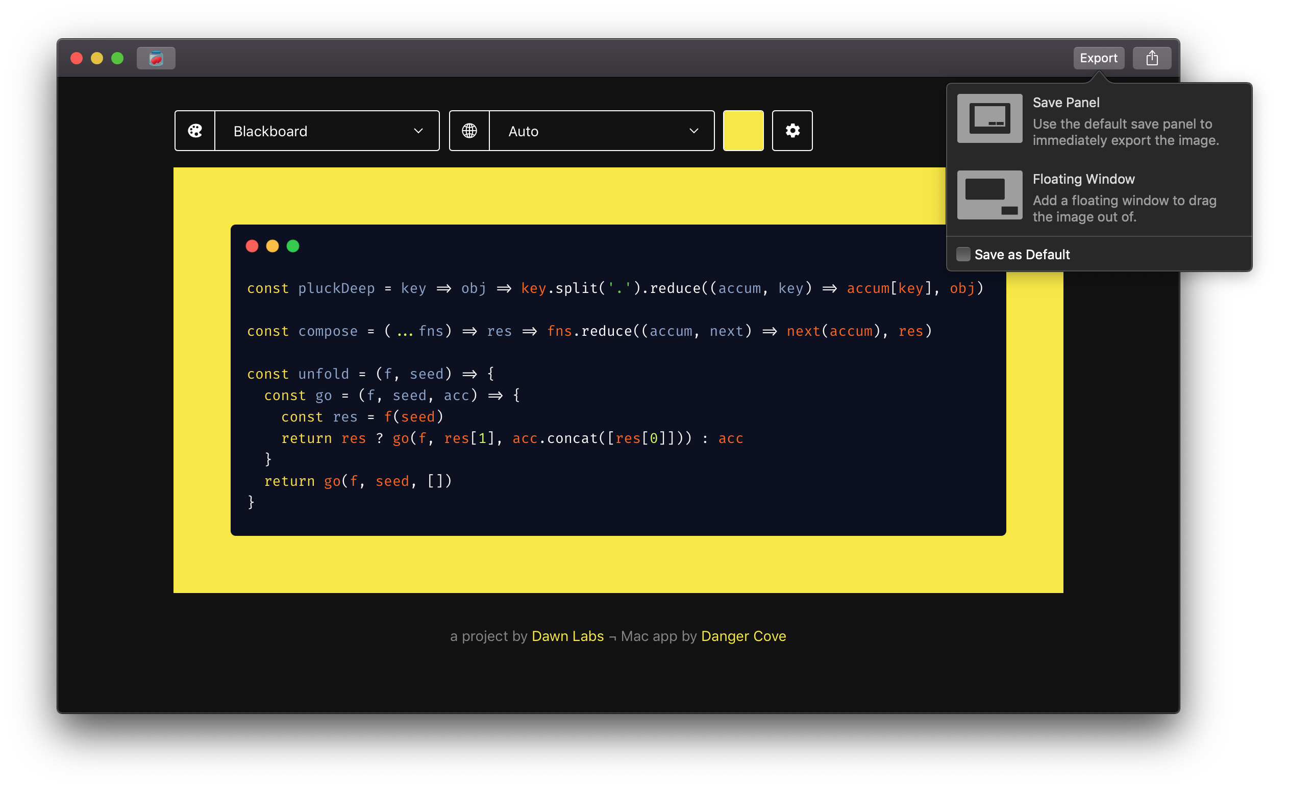Screen dimensions: 1289x789
Task: Click the red traffic light button on code window
Action: point(254,246)
